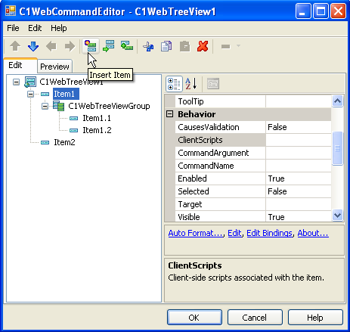Collapse the Behavior property category
The height and width of the screenshot is (332, 350).
click(170, 114)
